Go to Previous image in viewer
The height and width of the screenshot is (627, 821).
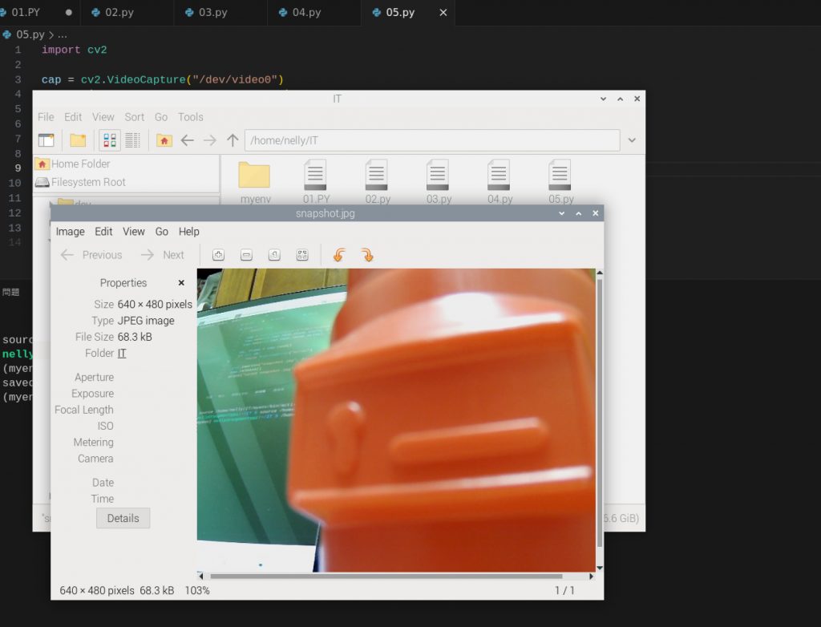[x=91, y=255]
